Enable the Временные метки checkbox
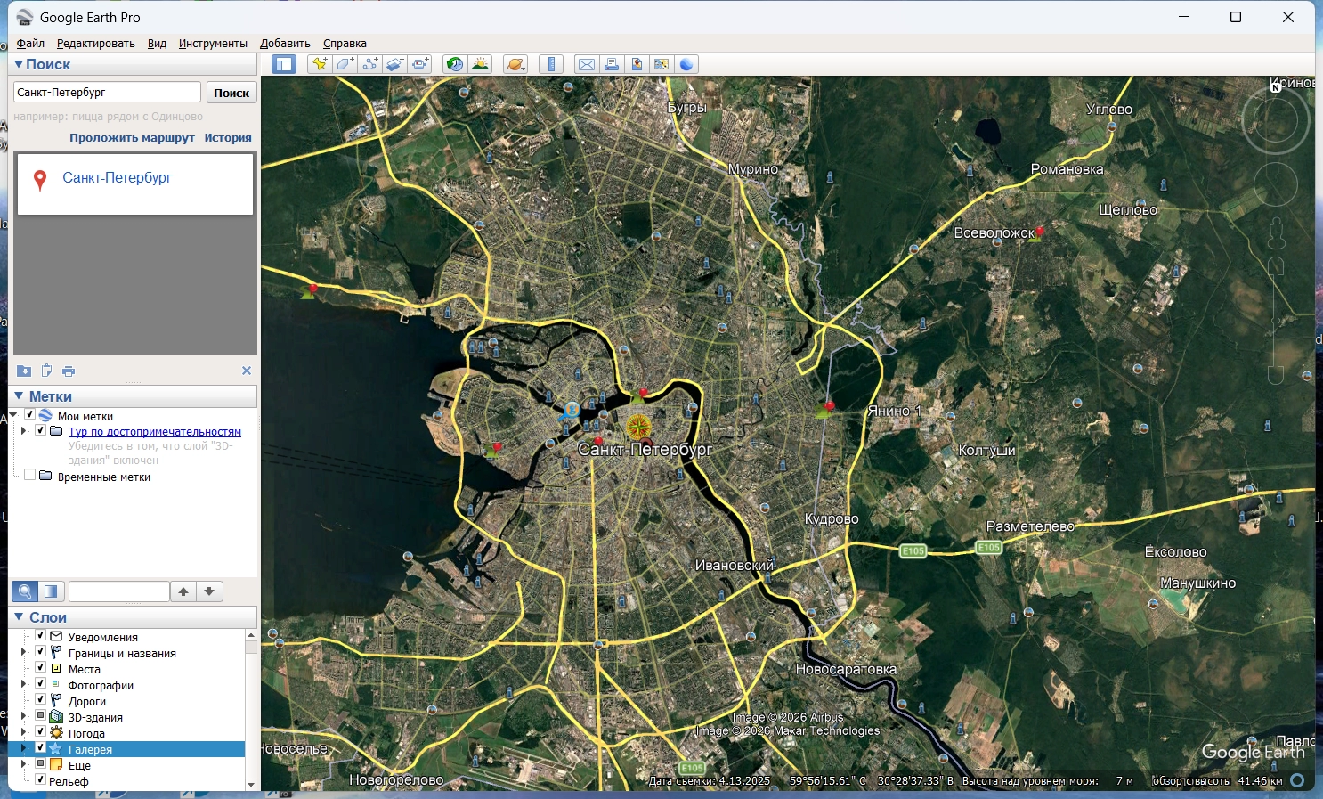Image resolution: width=1323 pixels, height=799 pixels. coord(29,476)
